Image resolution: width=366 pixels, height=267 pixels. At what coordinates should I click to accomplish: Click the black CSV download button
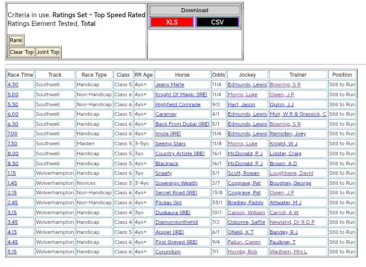[217, 22]
